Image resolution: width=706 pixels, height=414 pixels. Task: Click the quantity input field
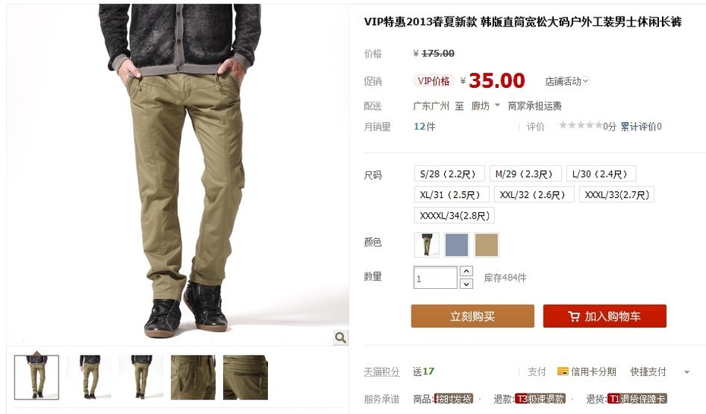[x=435, y=278]
